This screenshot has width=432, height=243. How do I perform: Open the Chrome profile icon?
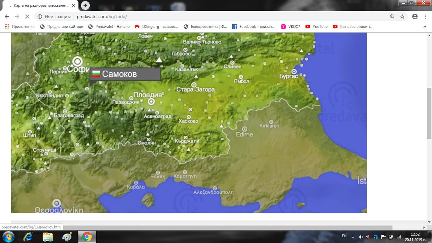point(415,17)
